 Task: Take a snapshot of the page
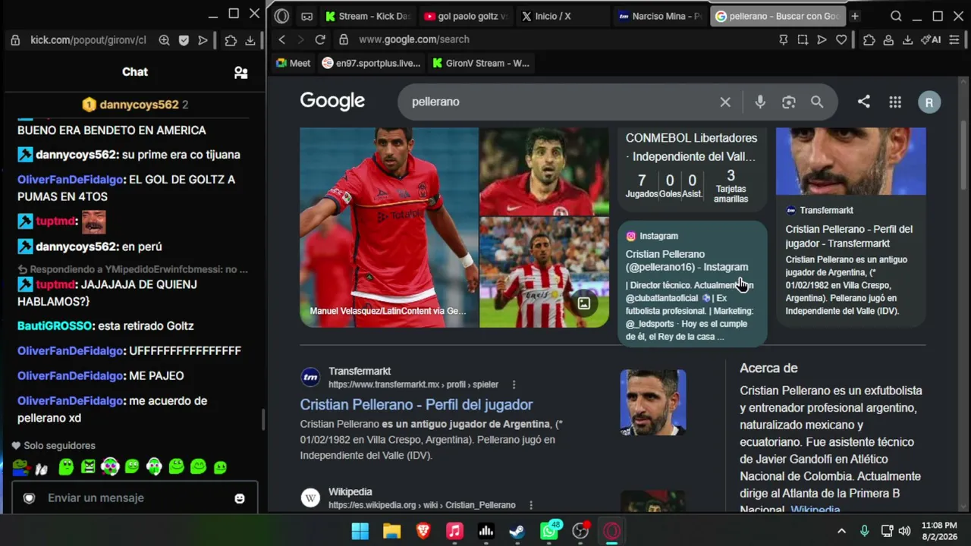coord(803,39)
